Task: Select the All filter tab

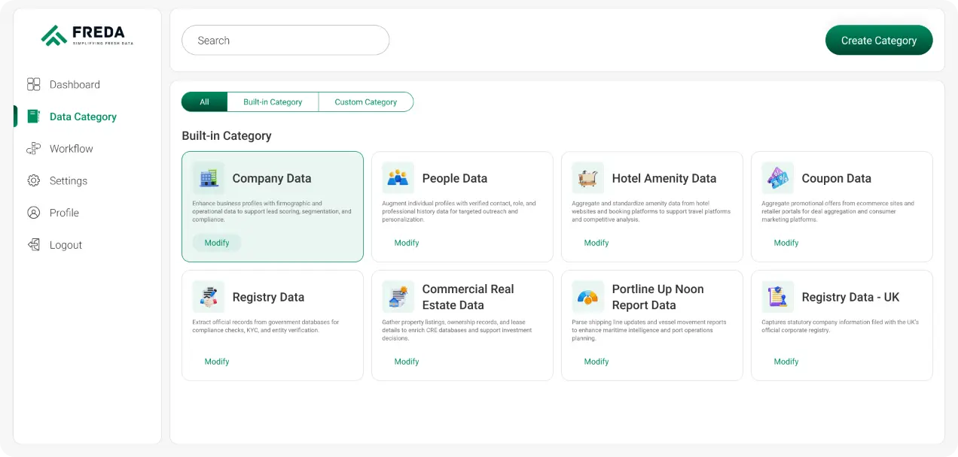Action: point(204,102)
